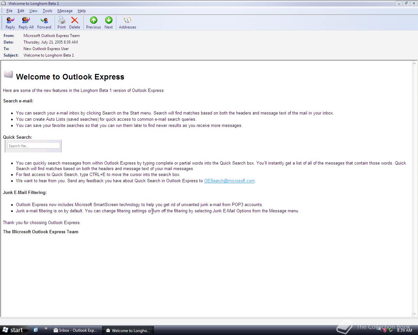Screen dimensions: 418x335
Task: Click the date 'Thursday, July 21, 2005 8:39 AM'
Action: 51,42
